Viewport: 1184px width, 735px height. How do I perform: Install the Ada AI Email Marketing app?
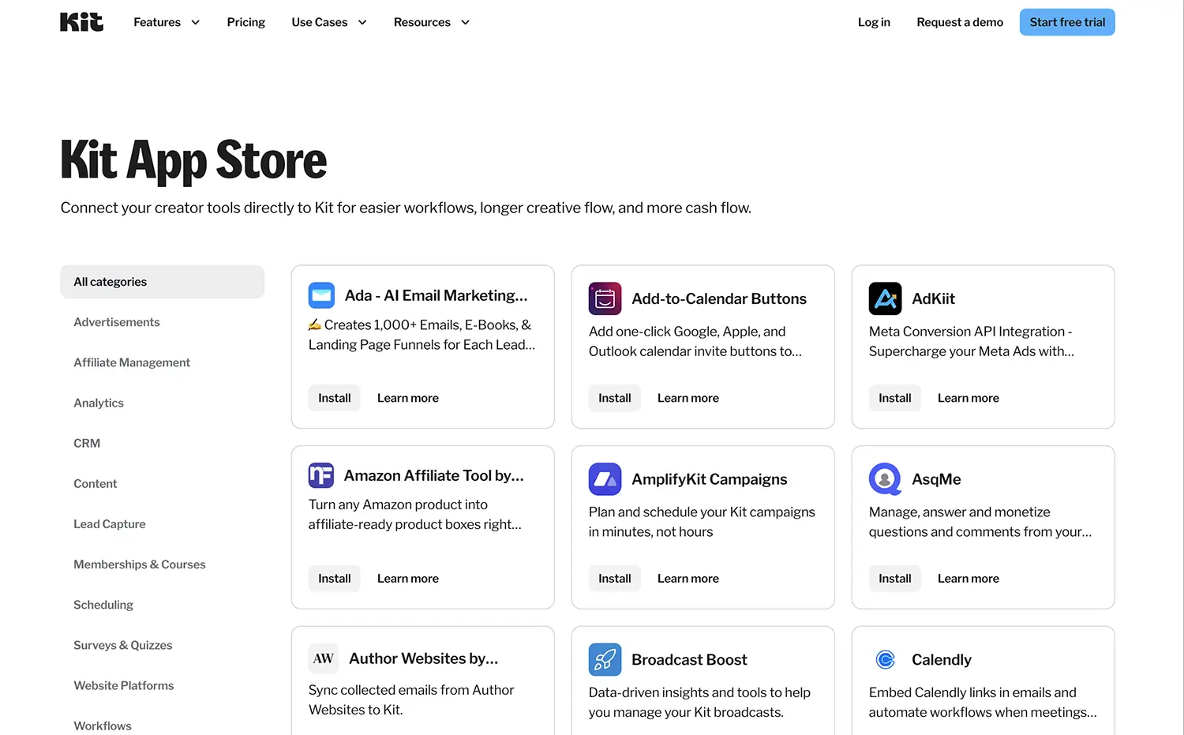[335, 398]
